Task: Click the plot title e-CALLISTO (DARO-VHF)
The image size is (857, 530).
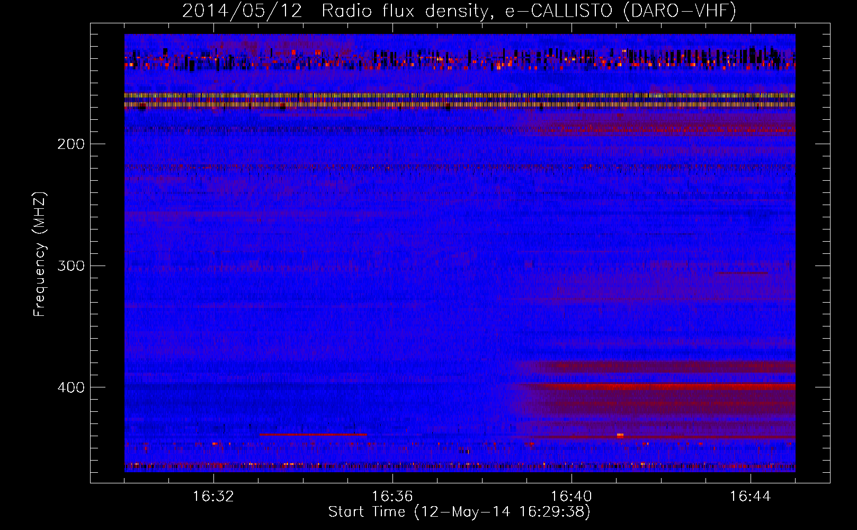Action: [620, 11]
